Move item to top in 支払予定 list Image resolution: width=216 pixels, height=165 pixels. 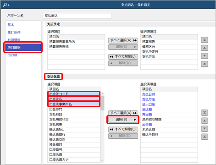click(205, 40)
